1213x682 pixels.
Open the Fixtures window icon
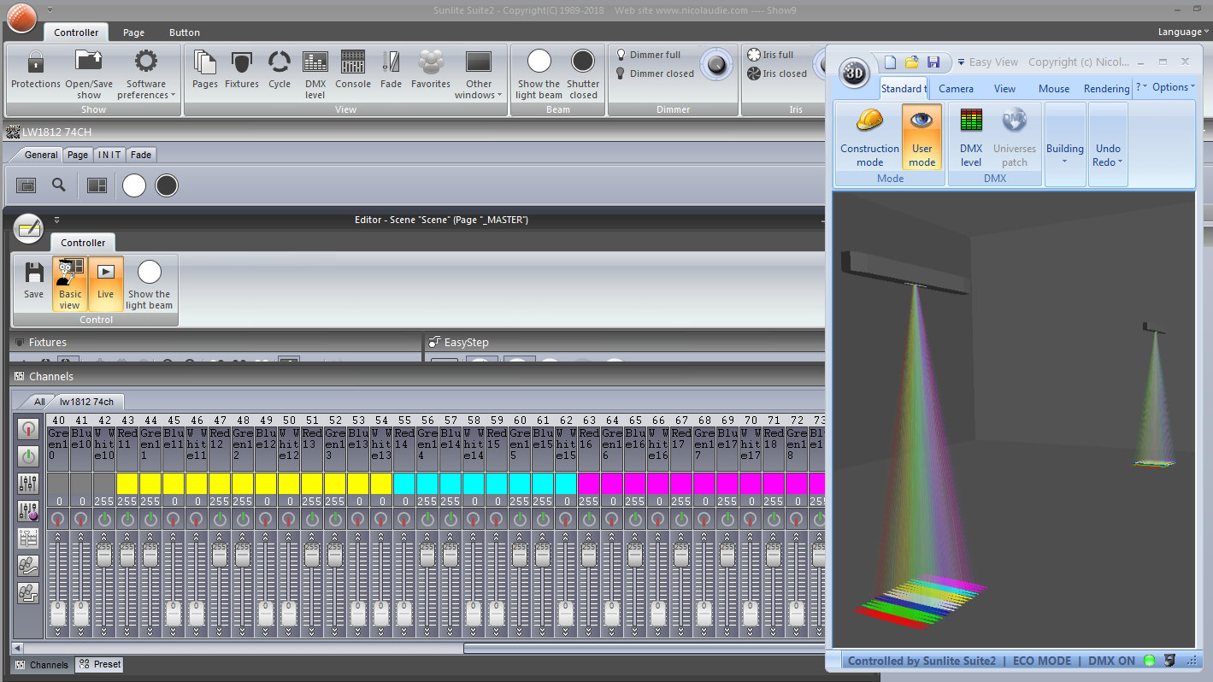pyautogui.click(x=241, y=70)
